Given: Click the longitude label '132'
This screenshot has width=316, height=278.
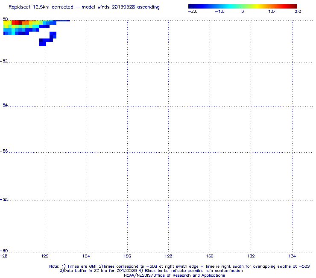Looking at the screenshot, I should 251,256.
